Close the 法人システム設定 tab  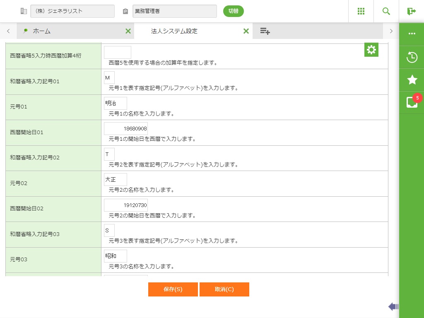point(246,31)
